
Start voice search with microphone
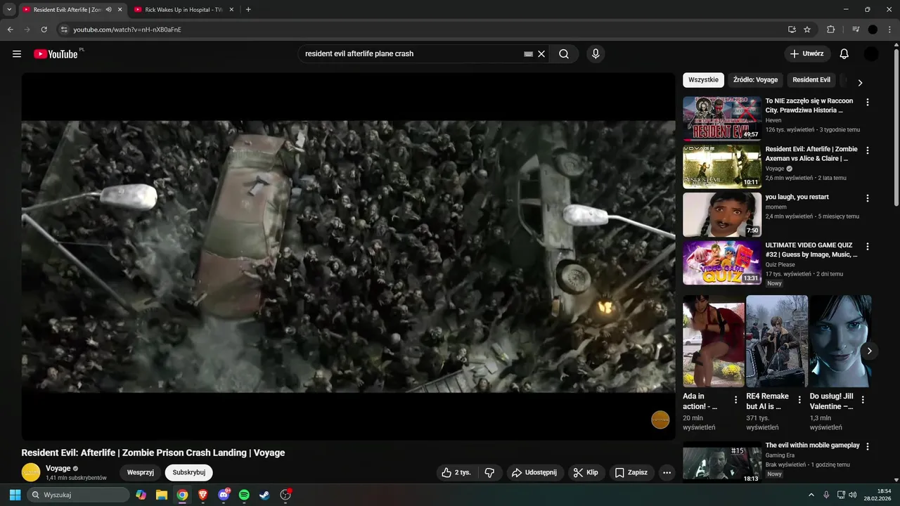click(x=596, y=54)
